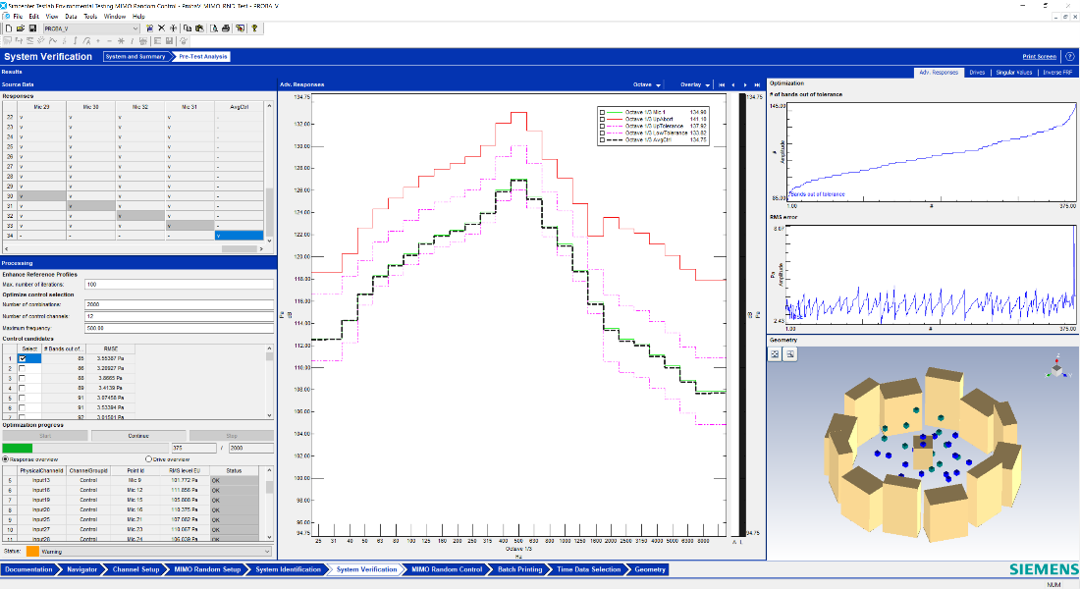Click the Print icon in the toolbar
The width and height of the screenshot is (1080, 589).
point(225,28)
